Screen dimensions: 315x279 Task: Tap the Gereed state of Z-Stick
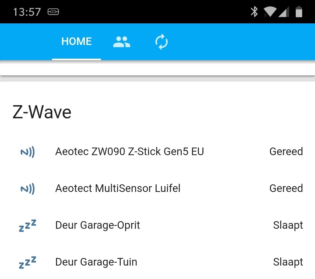click(x=286, y=152)
